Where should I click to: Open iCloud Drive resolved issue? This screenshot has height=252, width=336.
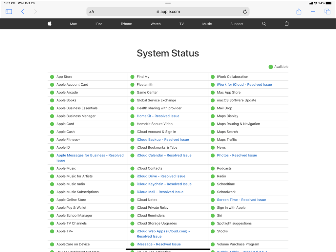[161, 176]
